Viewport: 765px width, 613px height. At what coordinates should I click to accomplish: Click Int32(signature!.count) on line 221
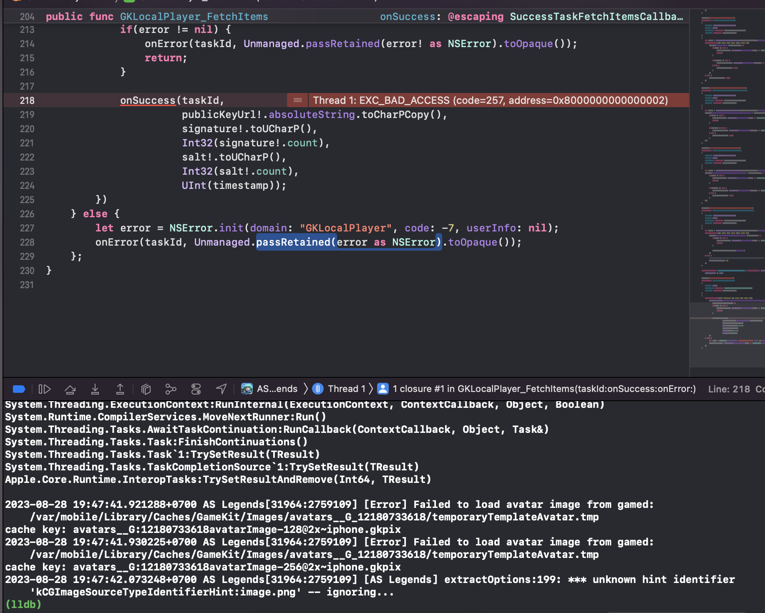click(253, 143)
